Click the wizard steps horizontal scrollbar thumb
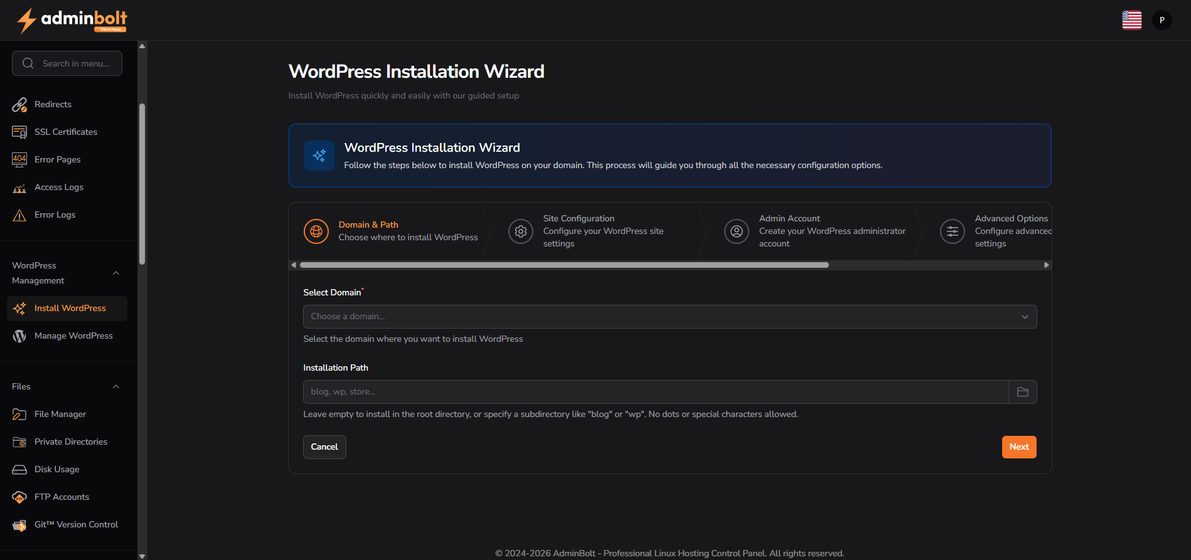This screenshot has width=1191, height=560. click(564, 265)
